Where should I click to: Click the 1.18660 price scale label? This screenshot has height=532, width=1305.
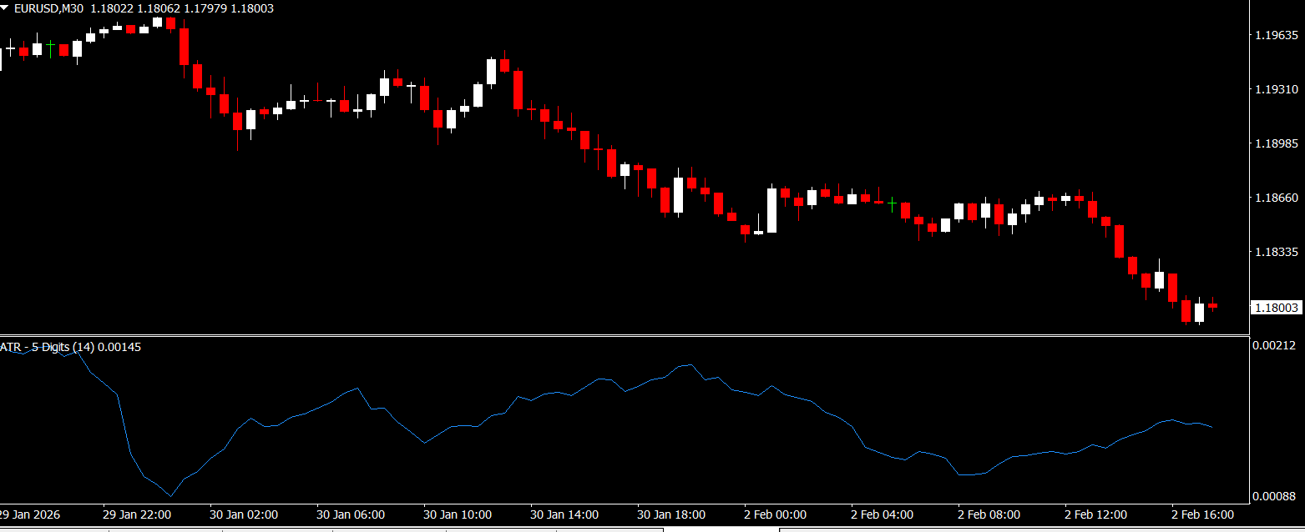tap(1277, 198)
